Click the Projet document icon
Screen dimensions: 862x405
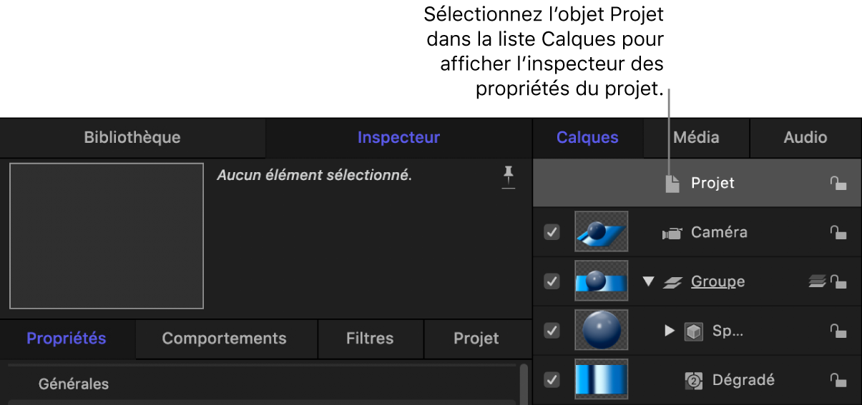click(672, 184)
